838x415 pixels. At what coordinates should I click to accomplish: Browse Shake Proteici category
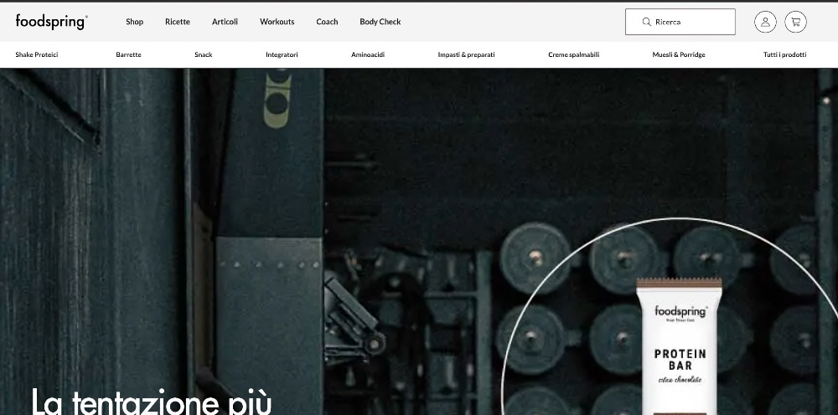tap(36, 54)
